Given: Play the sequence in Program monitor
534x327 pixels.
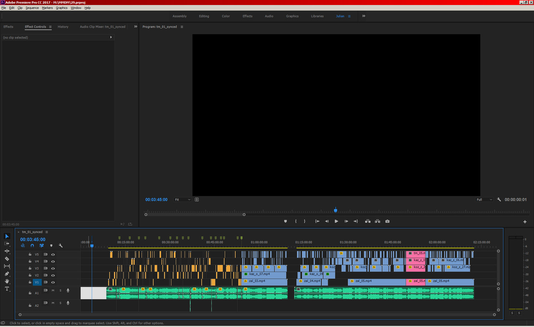Looking at the screenshot, I should tap(336, 221).
